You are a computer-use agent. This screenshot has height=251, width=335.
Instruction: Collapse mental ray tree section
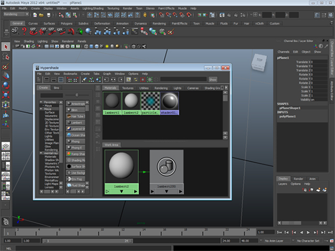(x=41, y=153)
